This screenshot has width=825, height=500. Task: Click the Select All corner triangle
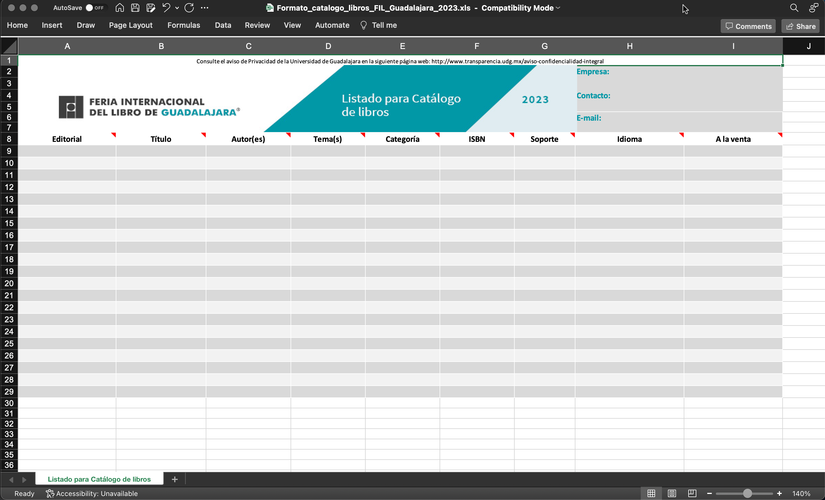9,46
